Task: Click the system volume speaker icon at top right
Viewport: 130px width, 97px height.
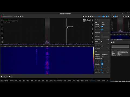Action: pyautogui.click(x=122, y=13)
